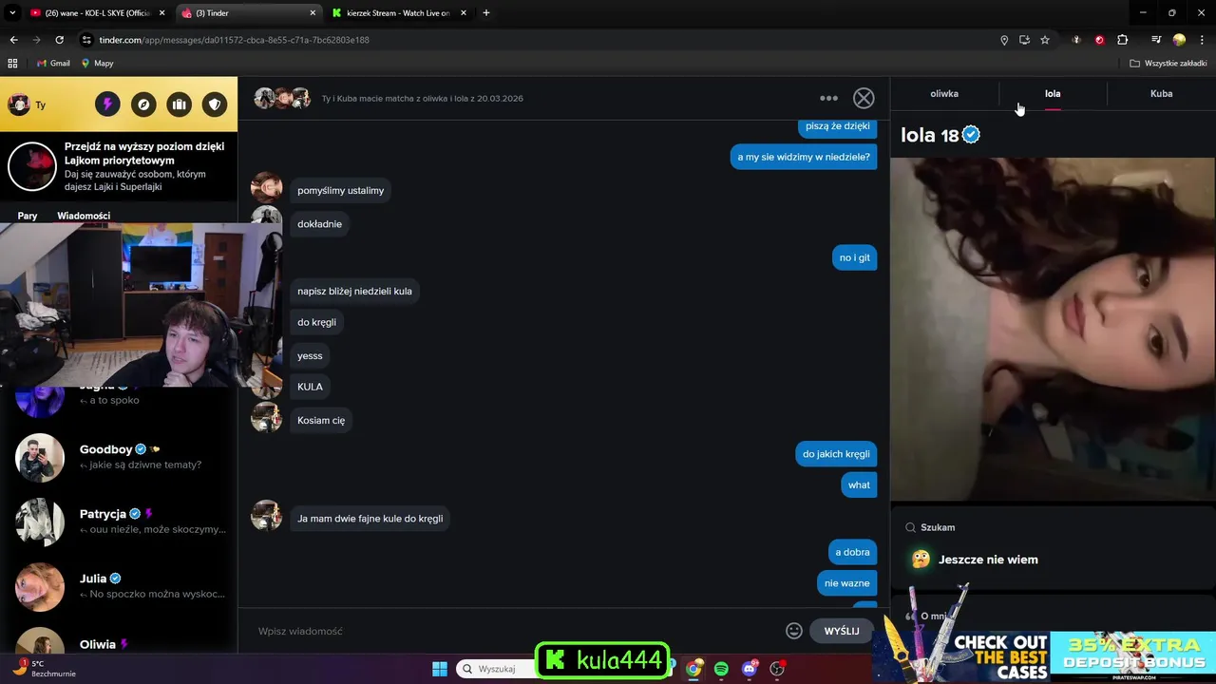Open conversation with Goodboy
This screenshot has height=684, width=1216.
tap(119, 457)
